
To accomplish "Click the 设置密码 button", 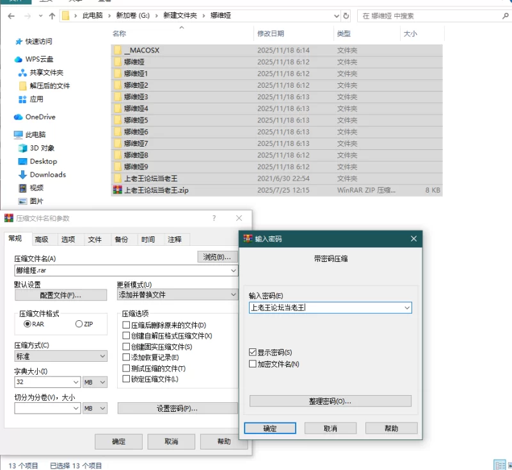I will pos(177,408).
